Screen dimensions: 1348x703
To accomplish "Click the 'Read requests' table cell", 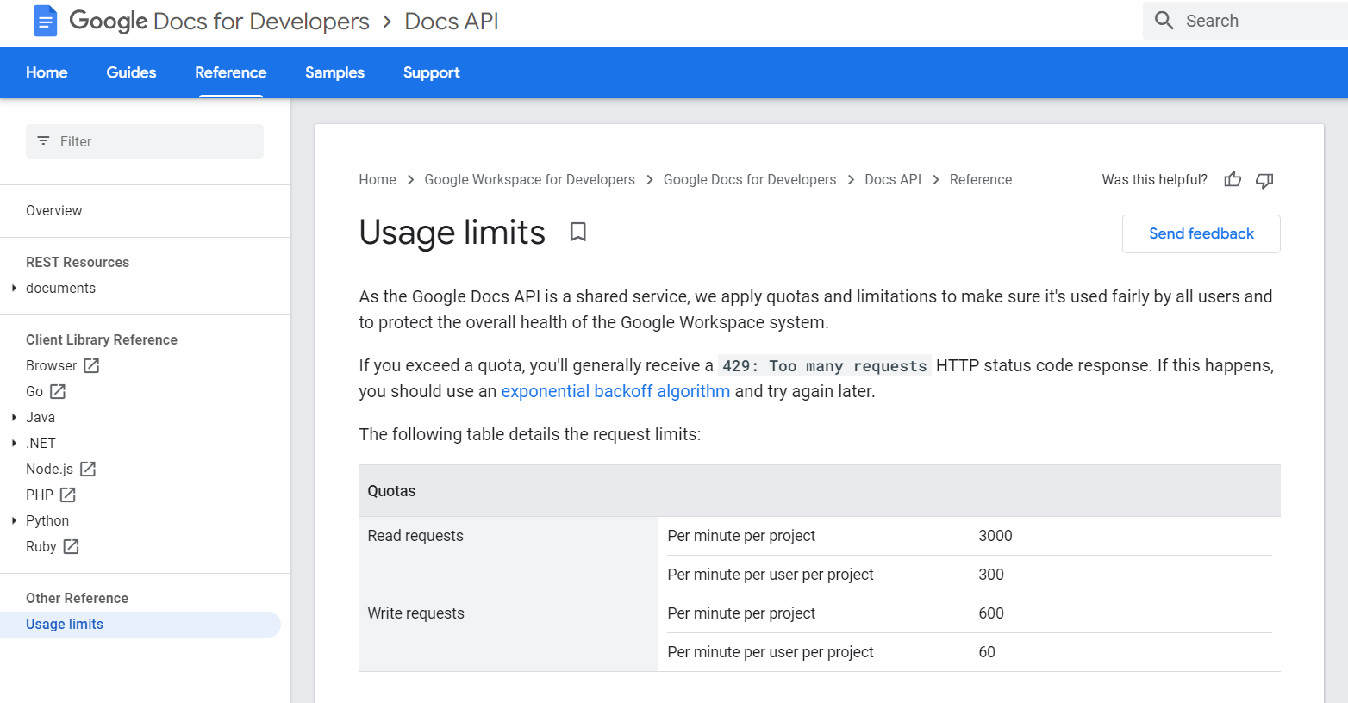I will pyautogui.click(x=509, y=555).
